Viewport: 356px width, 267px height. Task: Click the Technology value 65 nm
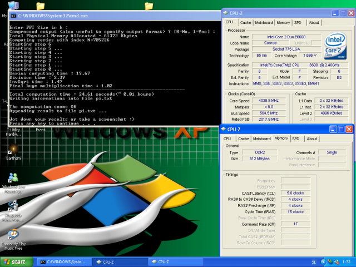tap(262, 56)
